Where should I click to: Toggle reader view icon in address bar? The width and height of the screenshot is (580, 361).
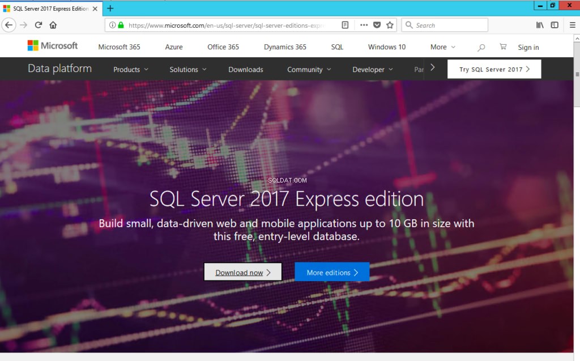pyautogui.click(x=345, y=25)
